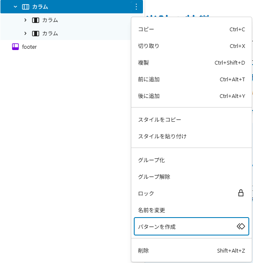Image resolution: width=253 pixels, height=263 pixels.
Task: Choose コピー from the context menu
Action: click(x=191, y=29)
